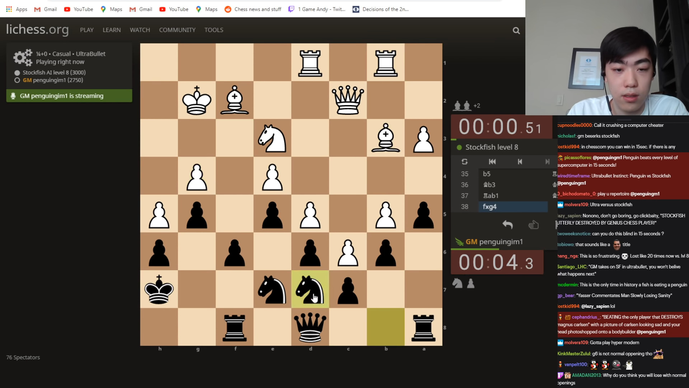
Task: Step forward to next move
Action: (x=547, y=162)
